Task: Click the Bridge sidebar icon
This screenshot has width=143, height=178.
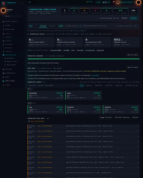Action: 4,26
